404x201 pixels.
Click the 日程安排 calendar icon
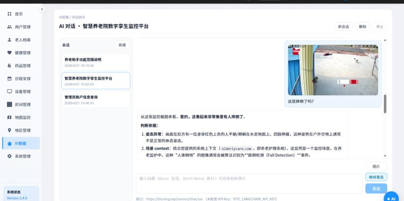9,79
